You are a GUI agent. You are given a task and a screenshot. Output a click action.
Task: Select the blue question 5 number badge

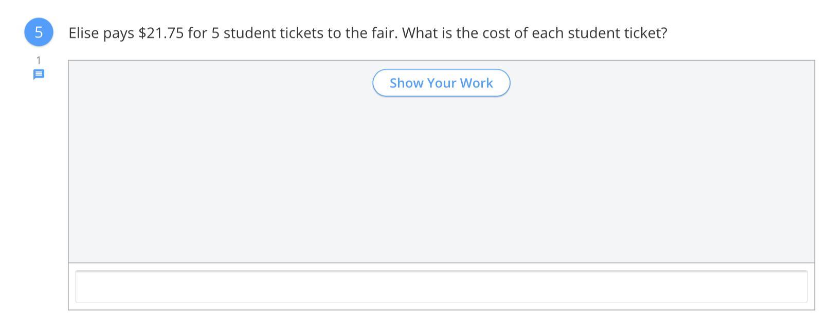pos(39,32)
